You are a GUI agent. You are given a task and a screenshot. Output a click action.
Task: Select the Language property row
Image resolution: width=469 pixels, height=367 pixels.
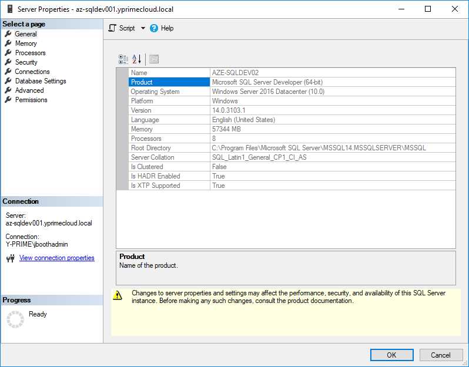[292, 120]
